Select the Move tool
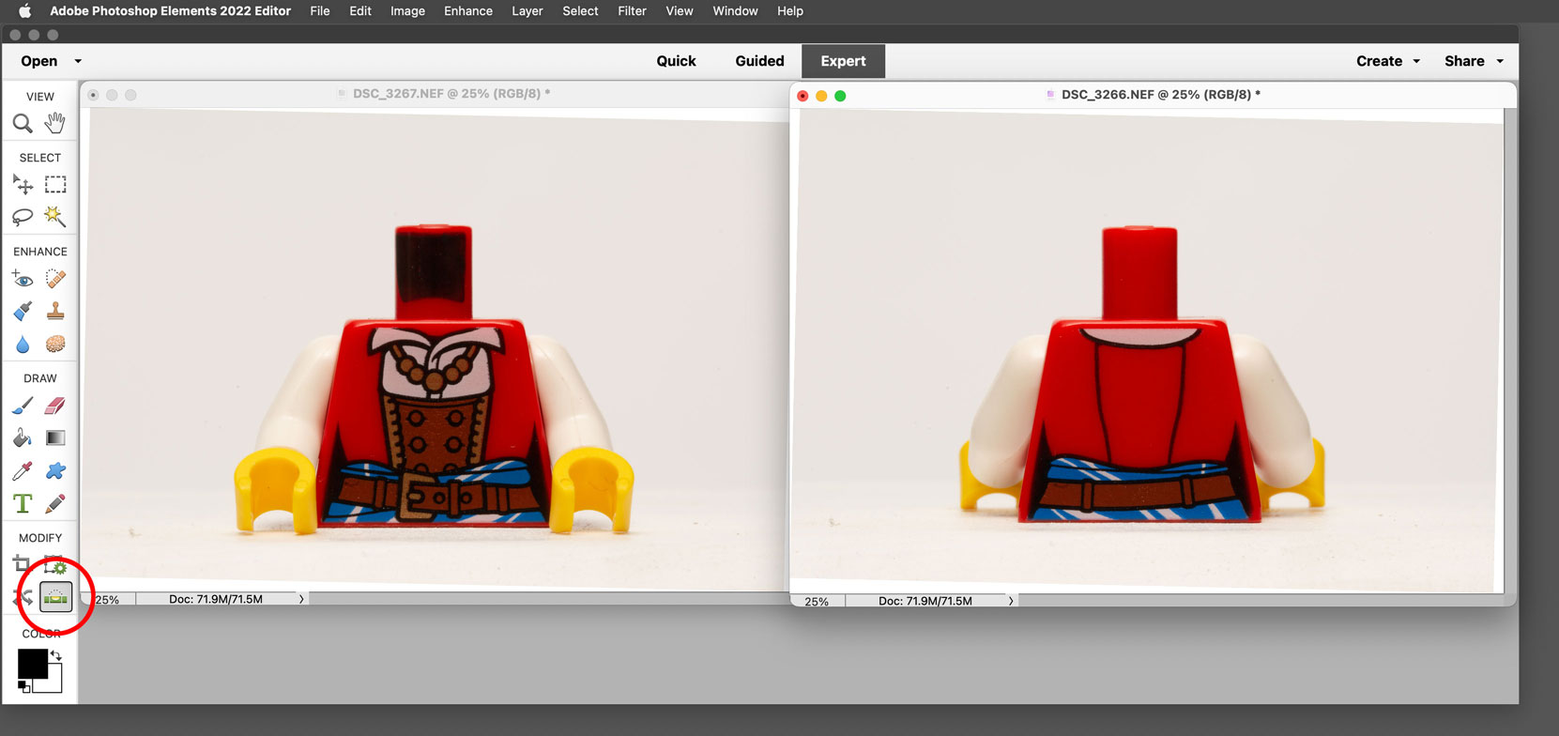1559x736 pixels. pos(23,185)
